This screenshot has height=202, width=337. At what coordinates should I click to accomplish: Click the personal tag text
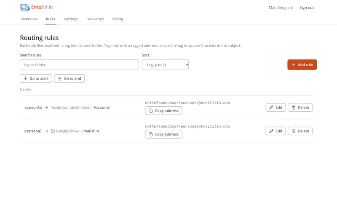[33, 131]
